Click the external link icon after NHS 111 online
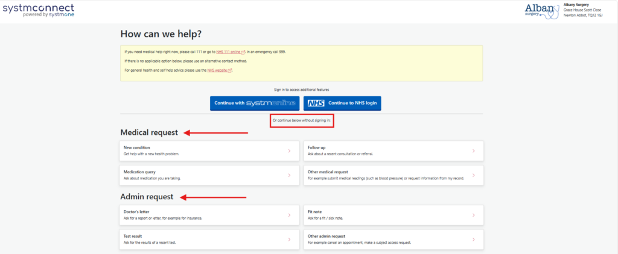This screenshot has width=618, height=254. [244, 52]
